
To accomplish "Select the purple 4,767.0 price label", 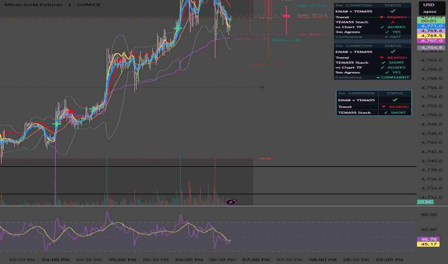I will tap(431, 41).
